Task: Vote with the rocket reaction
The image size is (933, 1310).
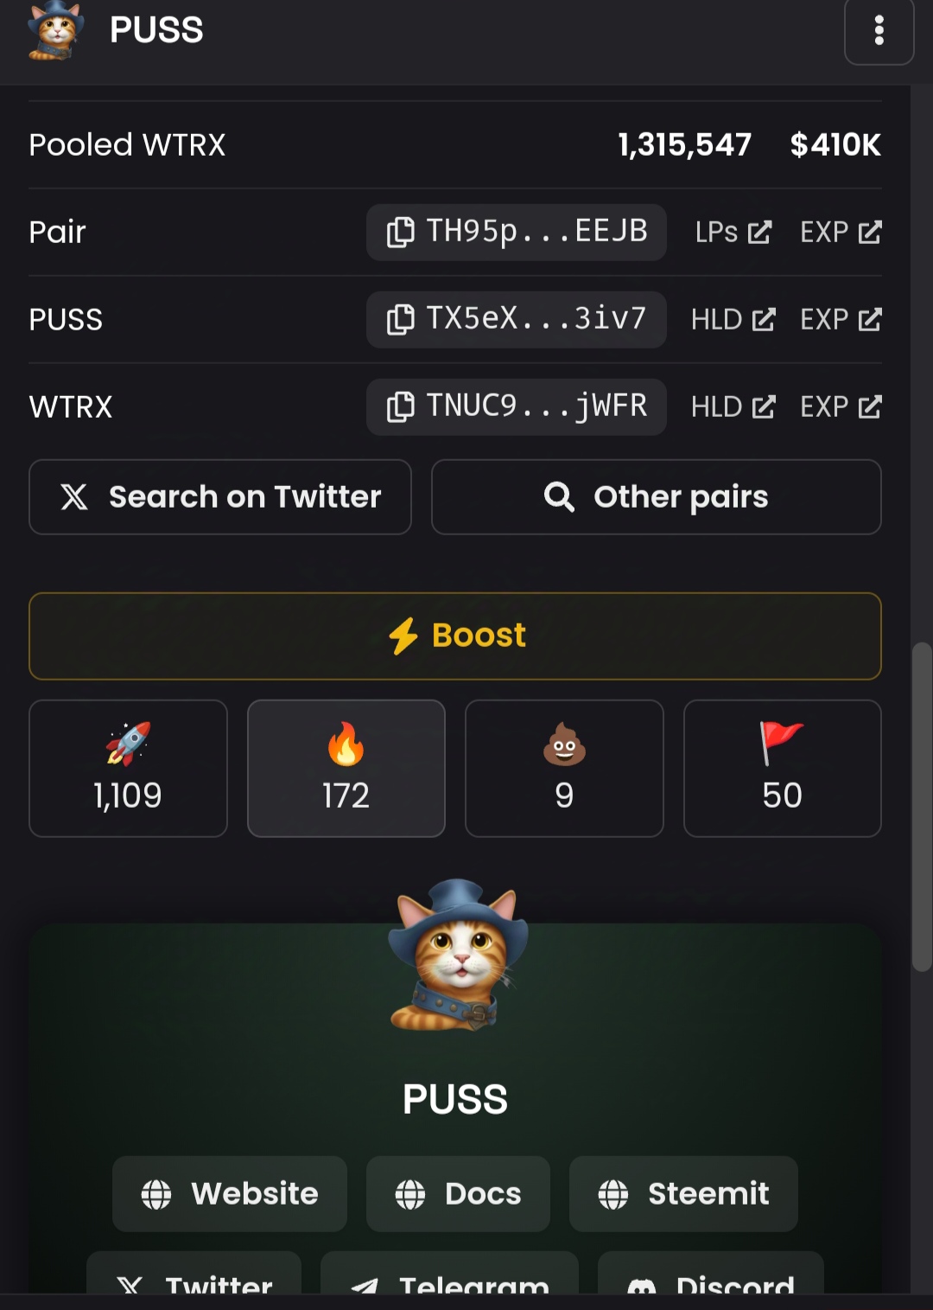Action: [128, 768]
